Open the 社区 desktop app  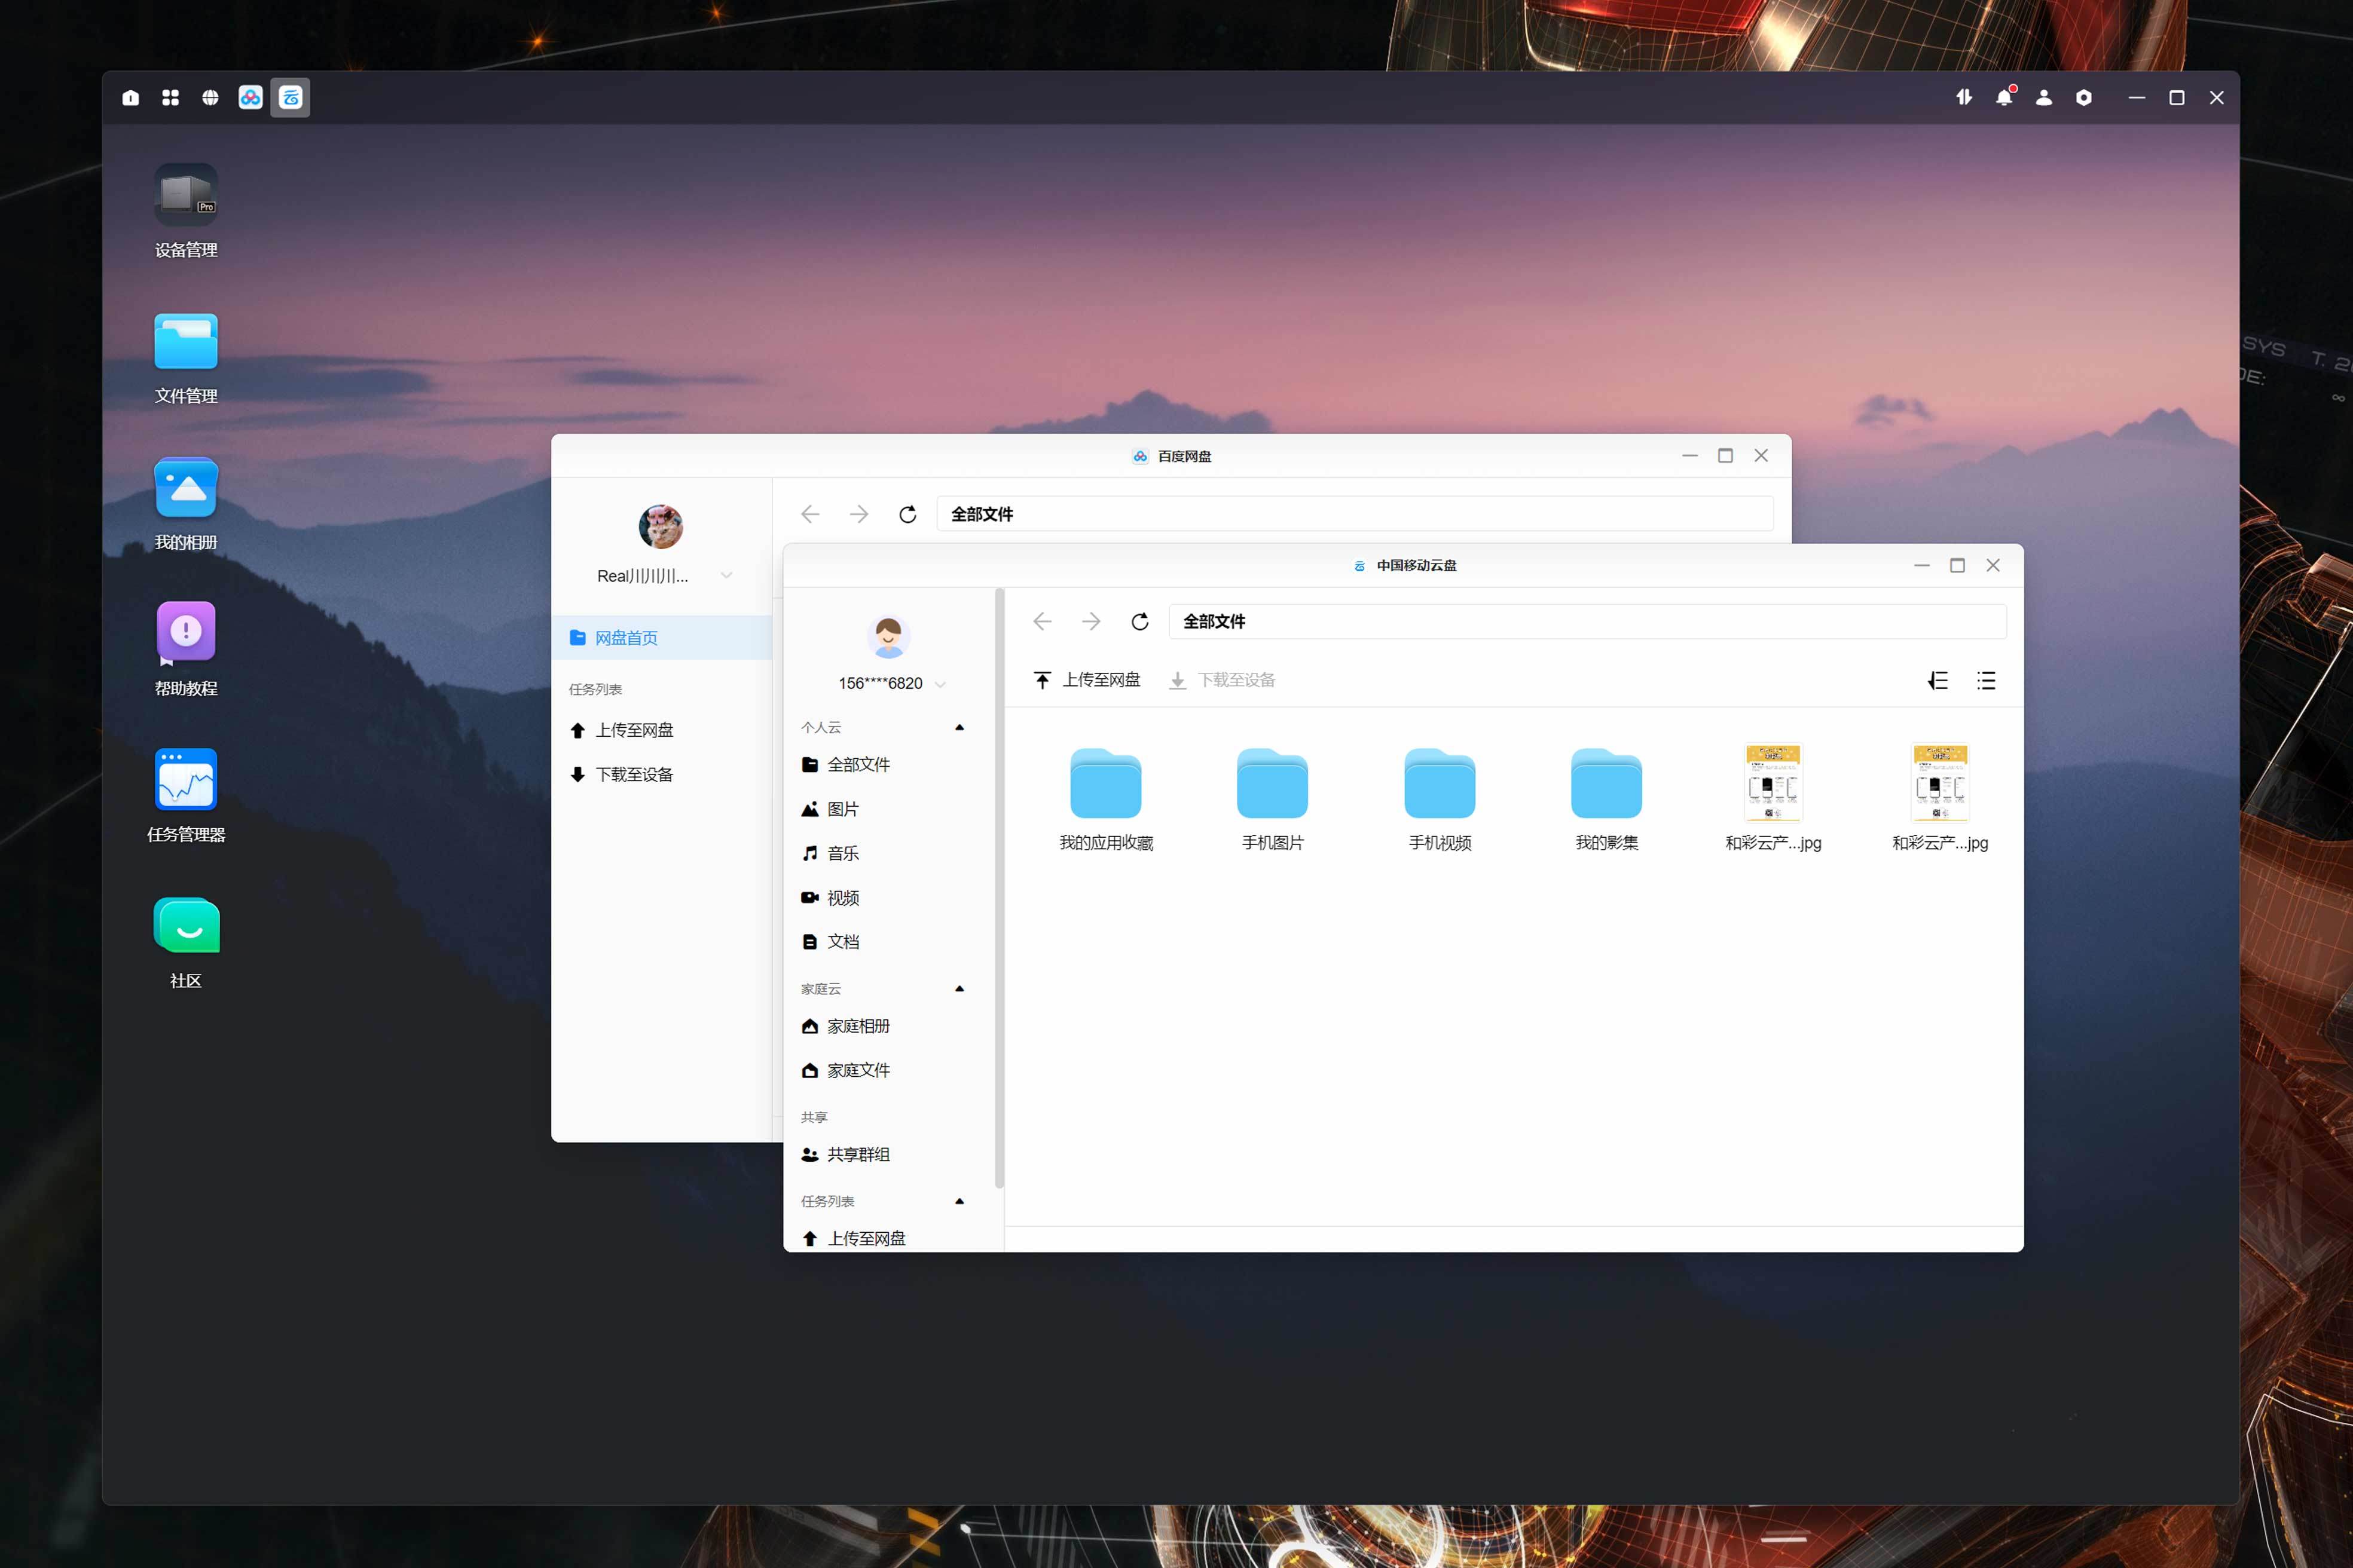(186, 927)
